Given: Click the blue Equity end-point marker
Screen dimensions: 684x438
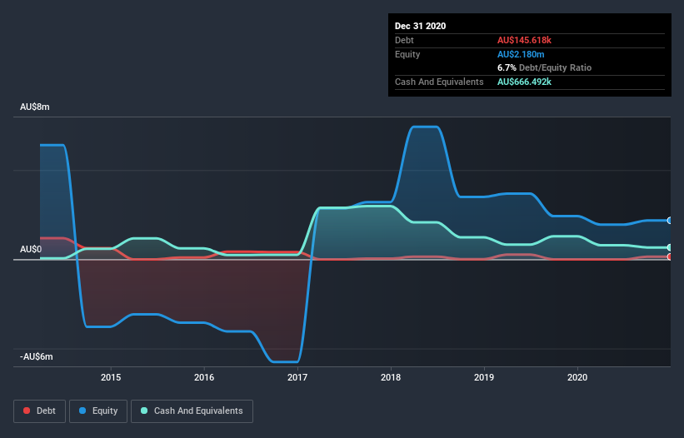Looking at the screenshot, I should coord(670,221).
